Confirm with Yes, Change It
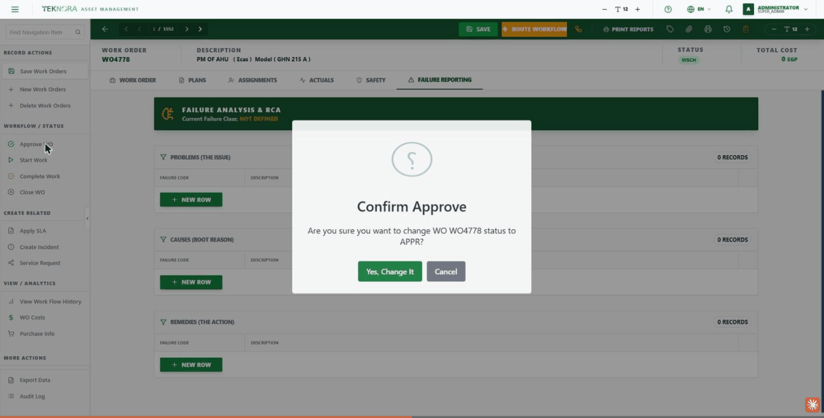The width and height of the screenshot is (824, 418). (x=390, y=271)
